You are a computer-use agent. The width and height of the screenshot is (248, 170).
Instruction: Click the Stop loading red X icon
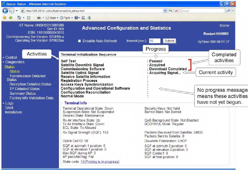coord(176,11)
